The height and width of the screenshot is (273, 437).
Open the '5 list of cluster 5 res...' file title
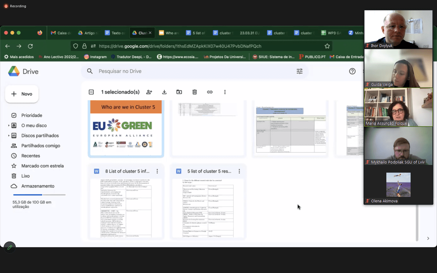[x=209, y=171]
